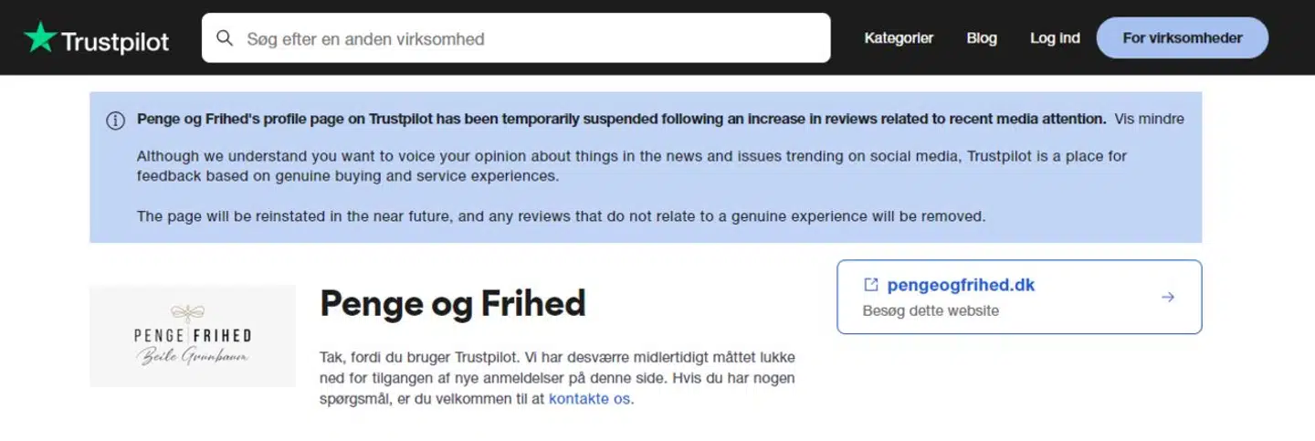The width and height of the screenshot is (1315, 441).
Task: Click the external link icon beside pengeogfrihed.dk
Action: click(870, 285)
